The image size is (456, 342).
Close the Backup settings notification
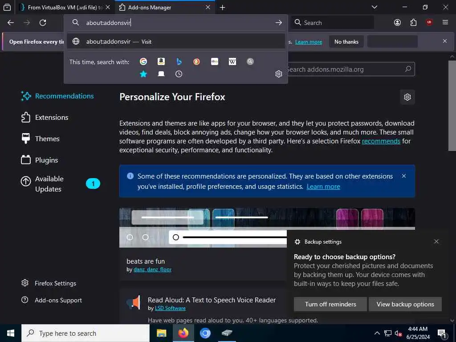click(x=436, y=241)
